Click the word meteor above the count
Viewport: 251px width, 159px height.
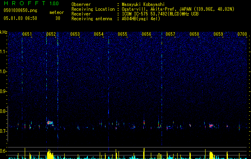pos(57,12)
